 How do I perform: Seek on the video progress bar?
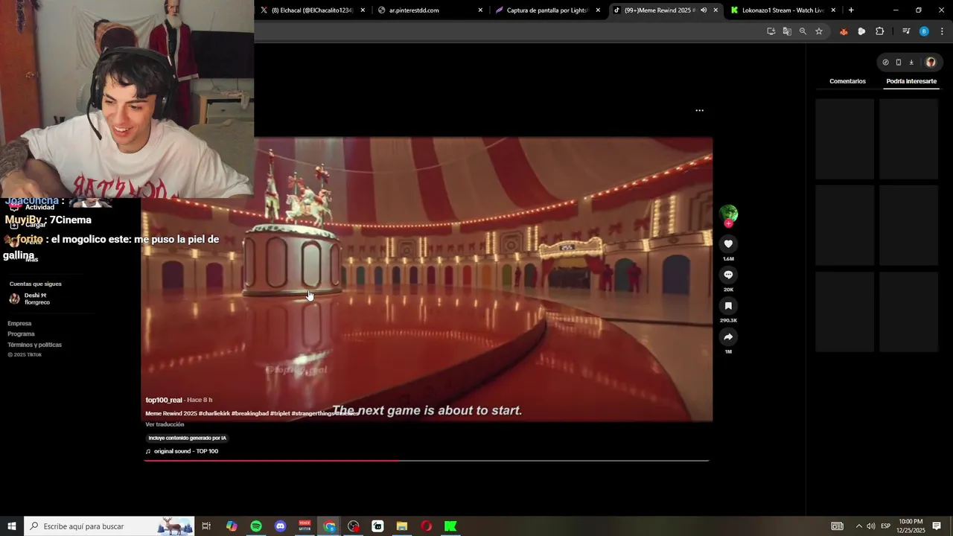click(426, 461)
